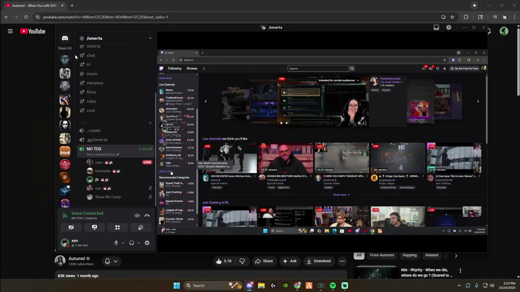This screenshot has width=520, height=292.
Task: Create a channel with the plus icon
Action: [150, 122]
